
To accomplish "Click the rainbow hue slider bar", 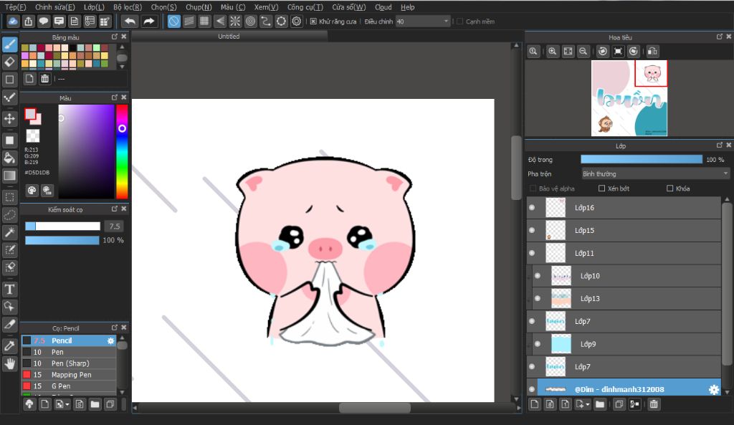I will tap(122, 152).
